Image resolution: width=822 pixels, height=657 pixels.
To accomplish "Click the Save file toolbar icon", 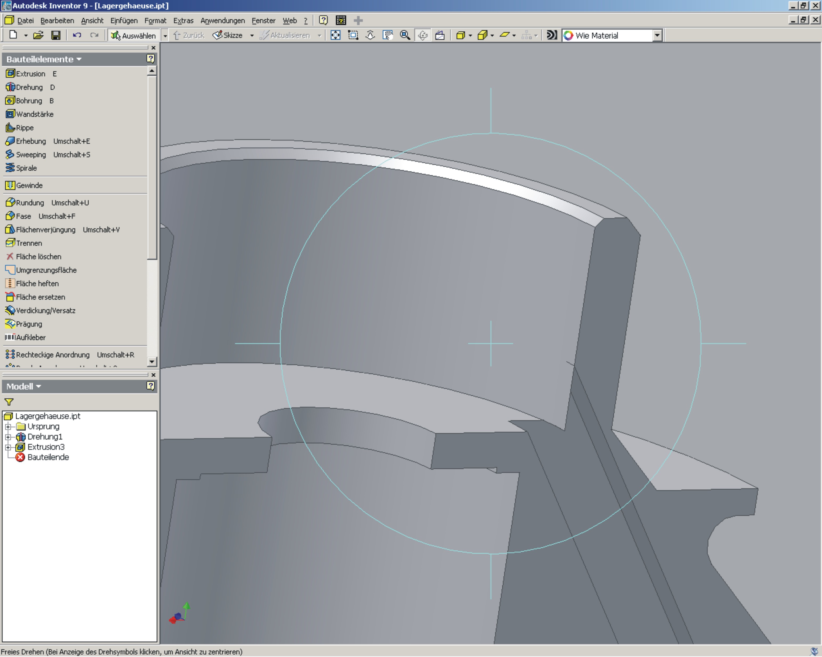I will point(56,35).
